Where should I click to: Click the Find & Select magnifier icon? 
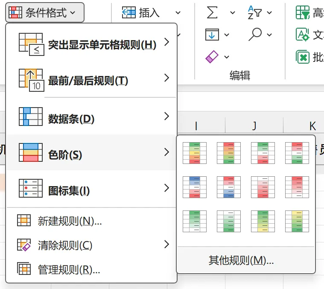coord(255,34)
